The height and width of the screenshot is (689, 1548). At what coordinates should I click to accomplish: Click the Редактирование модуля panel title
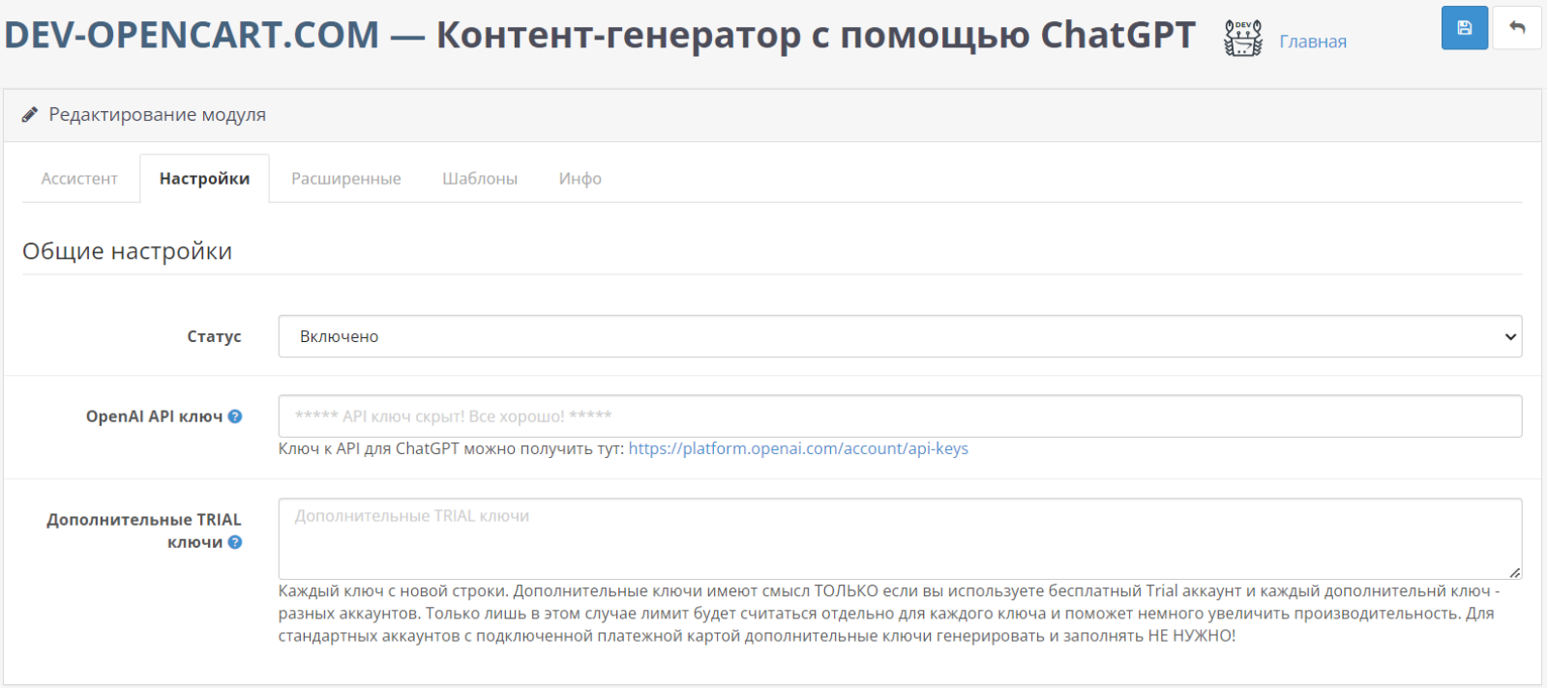point(158,115)
